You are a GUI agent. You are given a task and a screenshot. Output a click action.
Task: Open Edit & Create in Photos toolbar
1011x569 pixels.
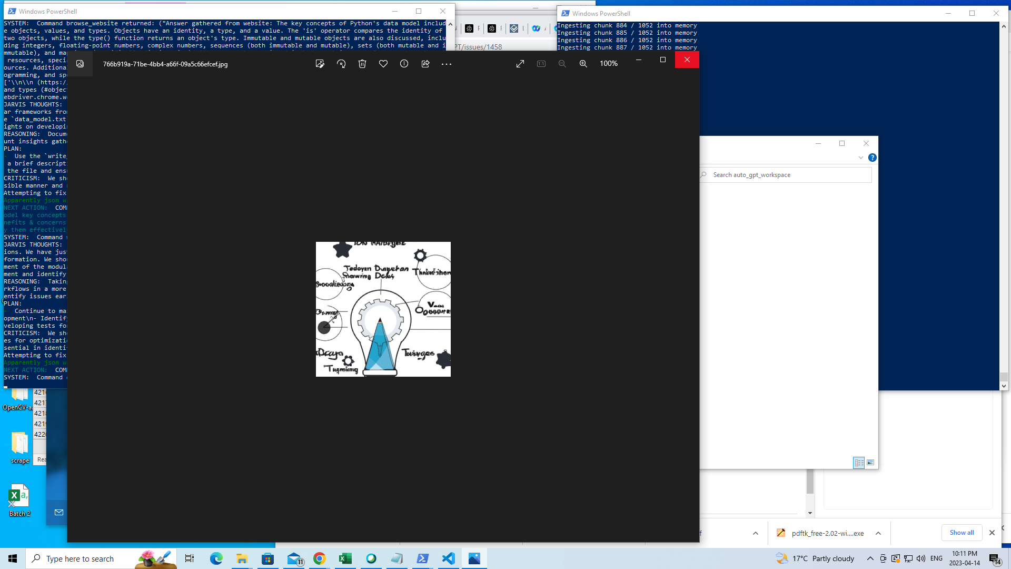[x=320, y=63]
